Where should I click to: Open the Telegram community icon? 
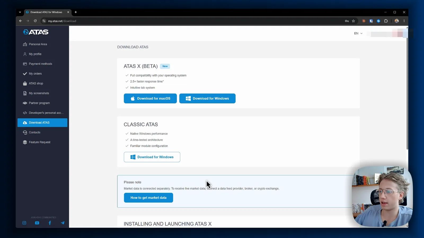point(63,223)
